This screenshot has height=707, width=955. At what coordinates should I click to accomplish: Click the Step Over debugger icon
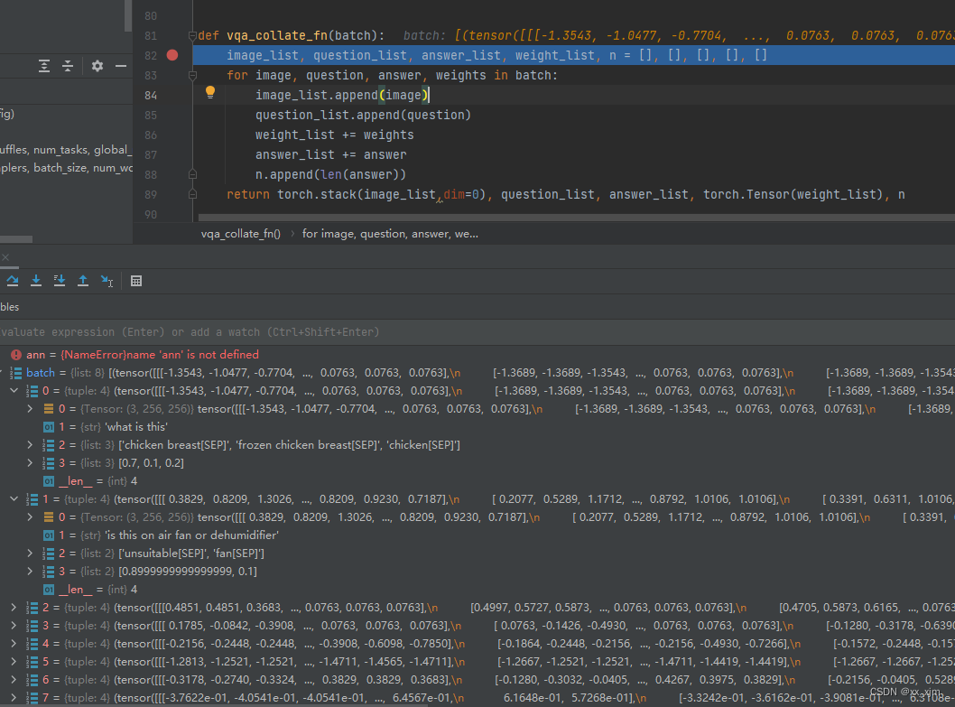13,281
